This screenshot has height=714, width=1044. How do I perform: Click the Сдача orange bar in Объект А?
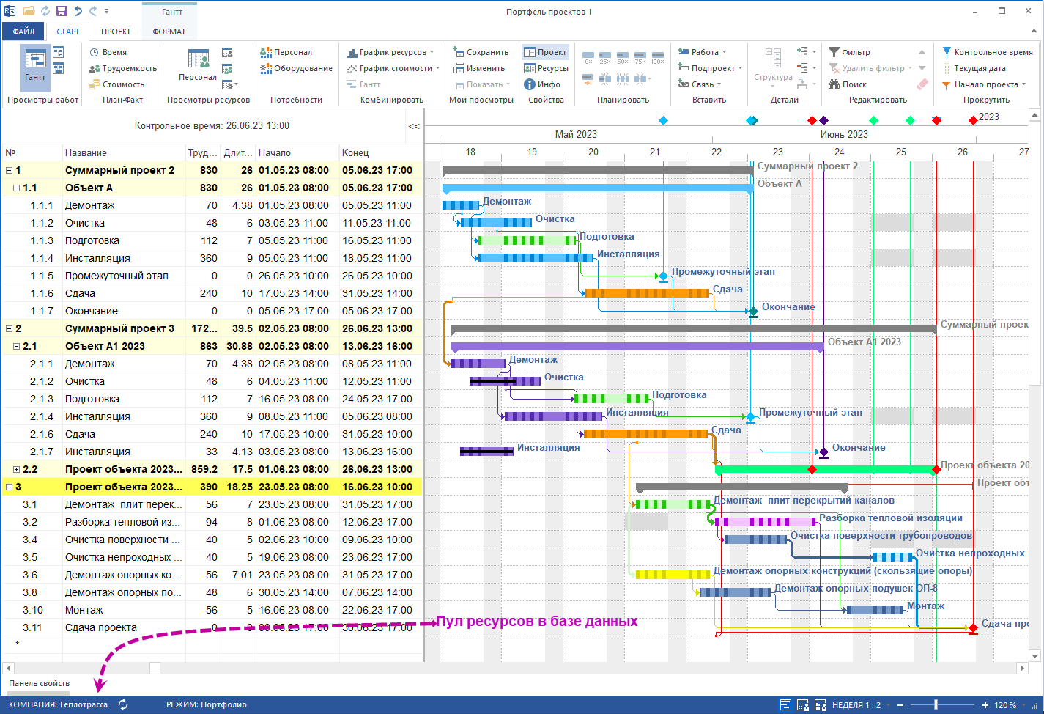click(x=648, y=293)
